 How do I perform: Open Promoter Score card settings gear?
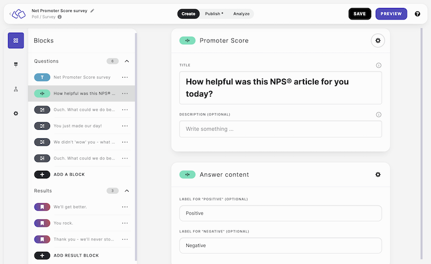378,41
